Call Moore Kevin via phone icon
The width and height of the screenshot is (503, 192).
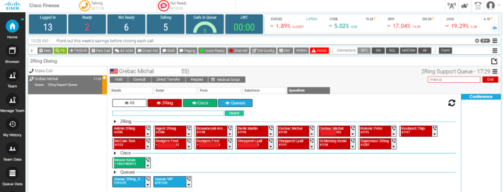pyautogui.click(x=148, y=160)
